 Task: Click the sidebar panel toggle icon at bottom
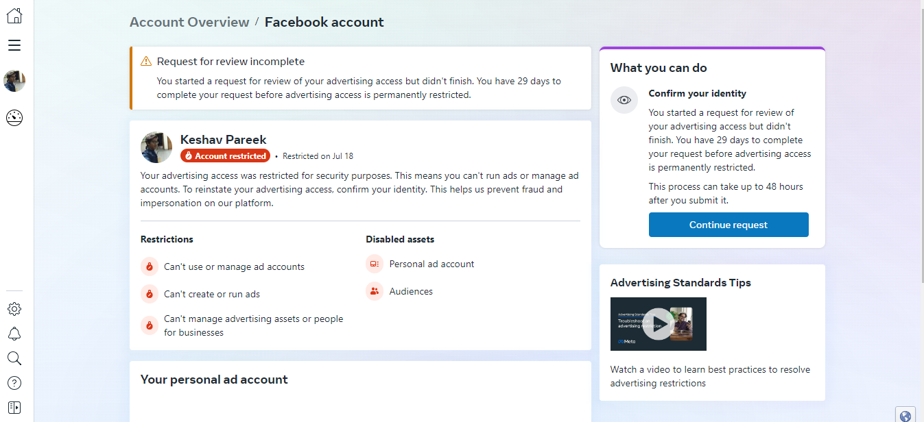point(14,408)
